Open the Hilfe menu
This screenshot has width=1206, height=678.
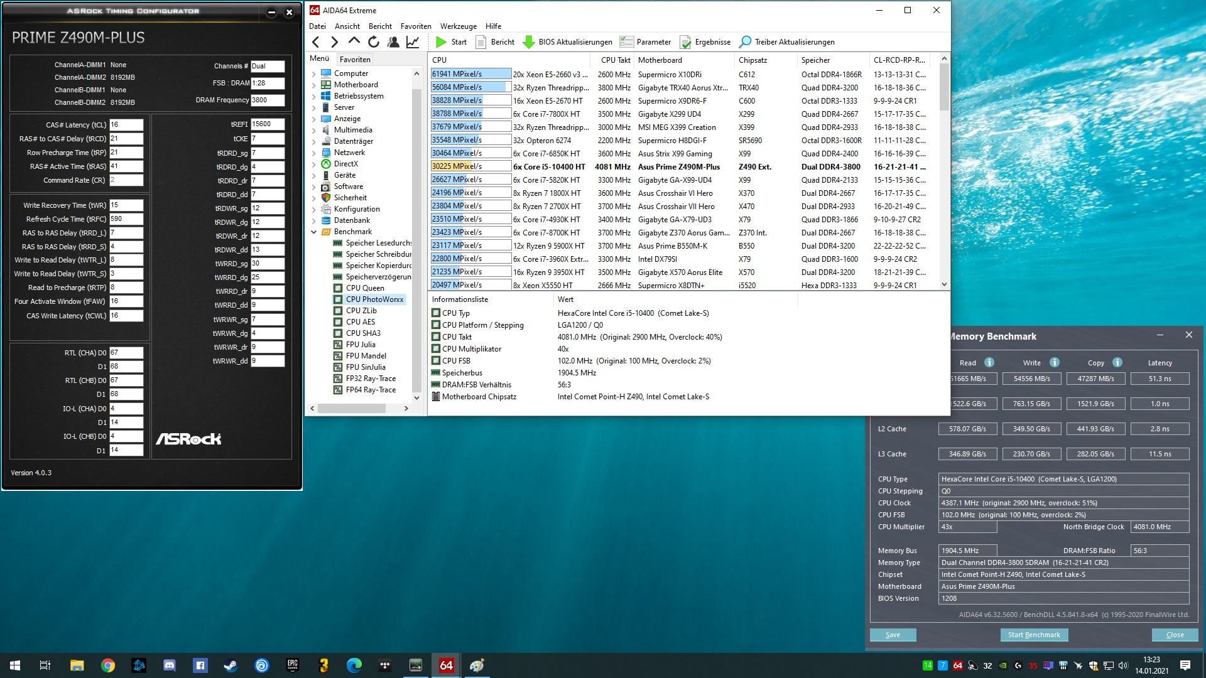pos(494,26)
